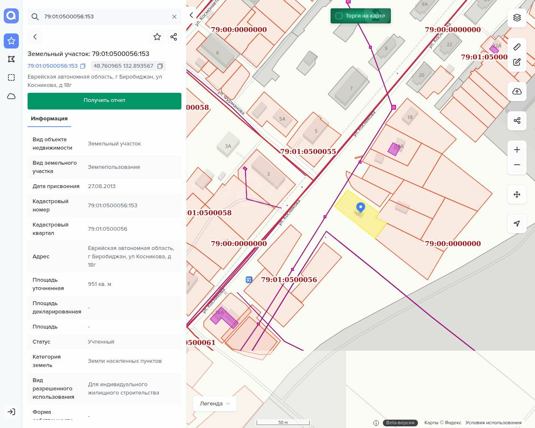The width and height of the screenshot is (535, 428).
Task: Enable the Торги на карте checkbox
Action: click(x=339, y=16)
